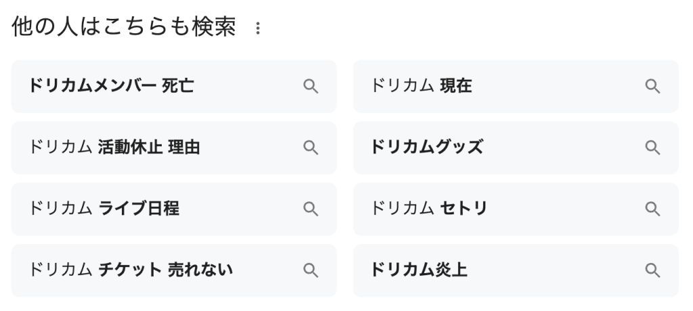Click search icon beside ドリカム チケット 売れない
Image resolution: width=693 pixels, height=311 pixels.
(311, 270)
